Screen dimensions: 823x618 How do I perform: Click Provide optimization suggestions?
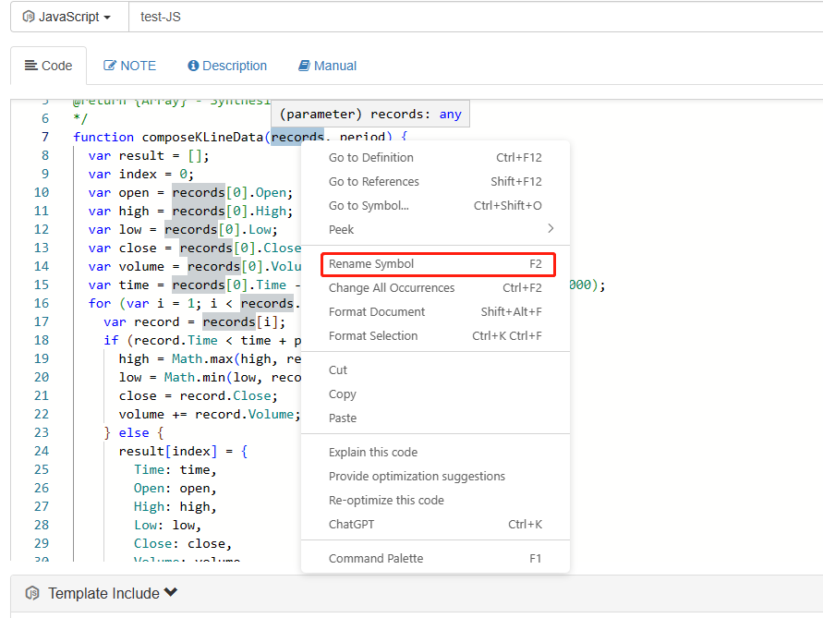417,477
